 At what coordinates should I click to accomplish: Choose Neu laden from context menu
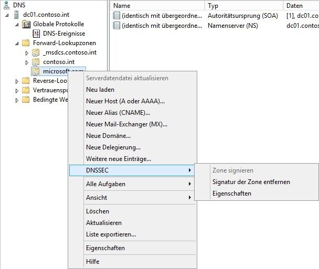(132, 90)
